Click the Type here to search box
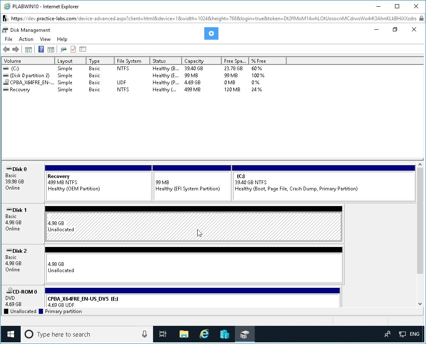Image resolution: width=426 pixels, height=344 pixels. tap(87, 334)
